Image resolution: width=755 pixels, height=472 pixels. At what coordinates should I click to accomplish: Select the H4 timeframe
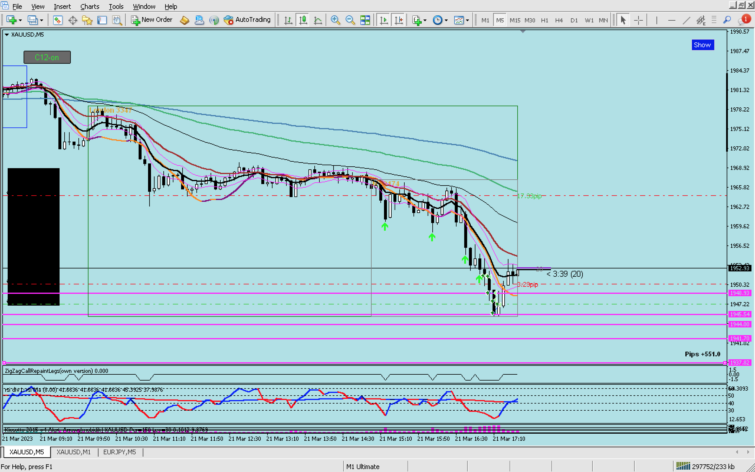click(x=559, y=20)
